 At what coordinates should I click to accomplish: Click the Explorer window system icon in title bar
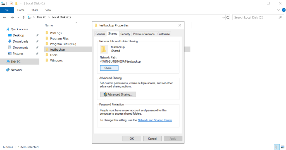point(3,3)
